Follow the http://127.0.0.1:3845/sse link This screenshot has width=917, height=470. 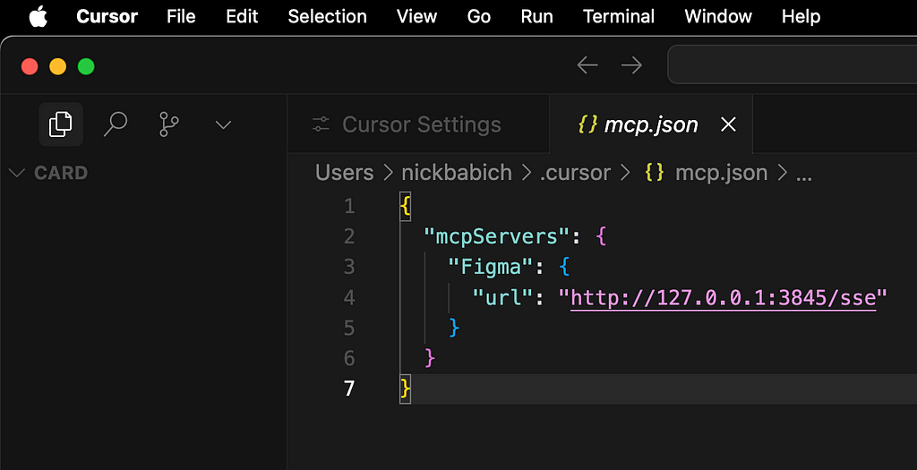[724, 297]
